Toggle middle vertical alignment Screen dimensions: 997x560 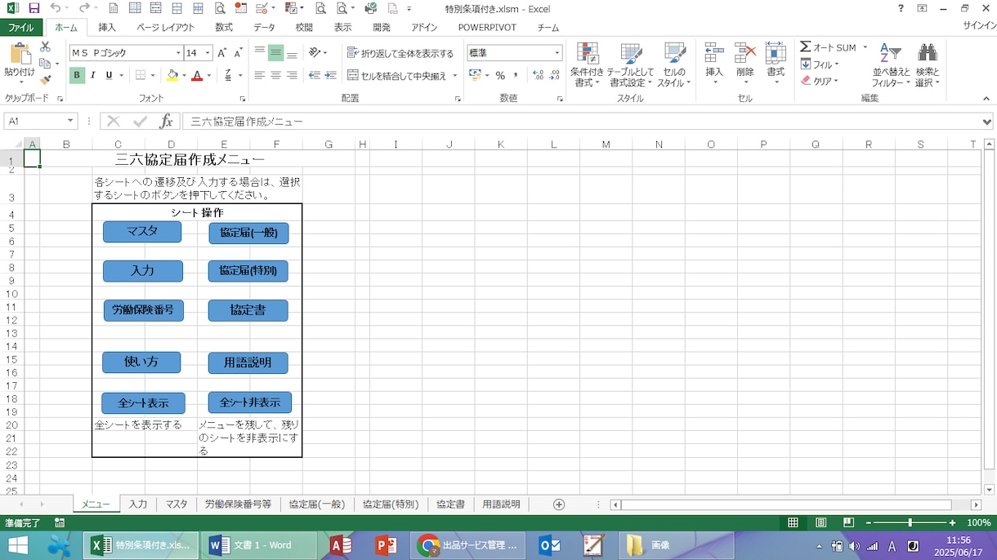(x=275, y=53)
